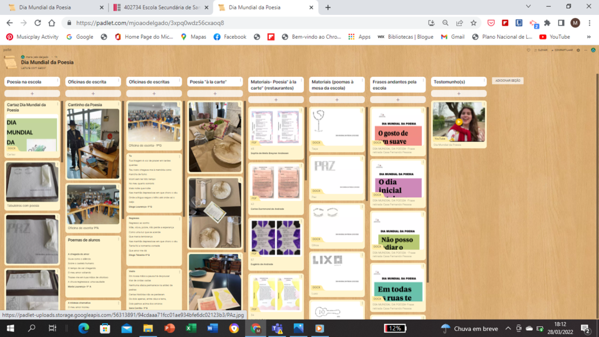
Task: Open section menu for Oficinas de escrita
Action: click(119, 81)
